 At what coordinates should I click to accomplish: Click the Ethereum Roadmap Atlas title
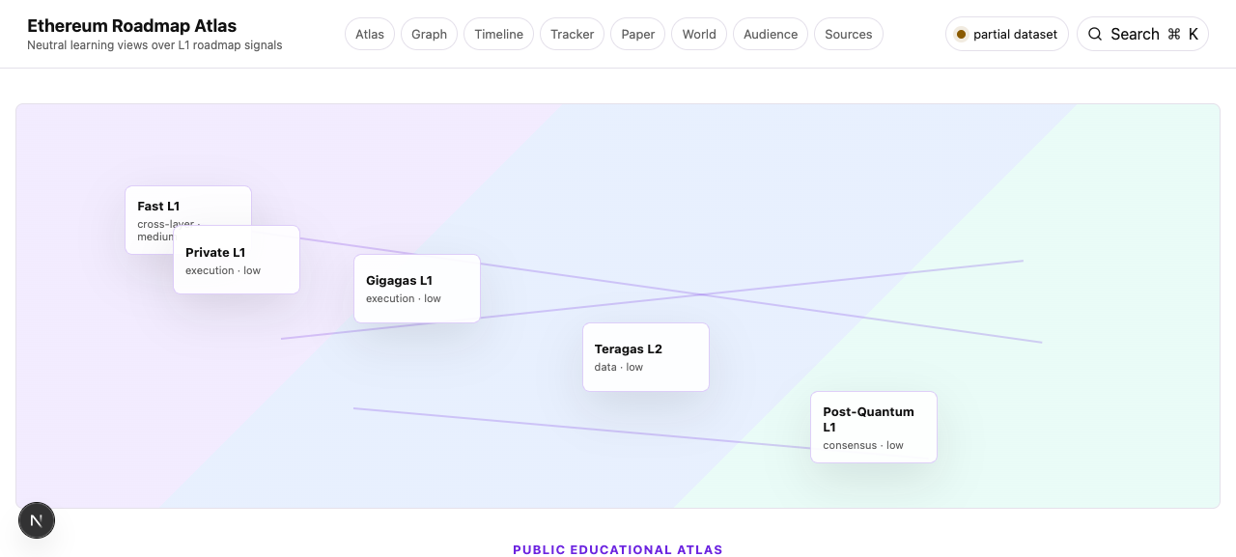[x=131, y=26]
